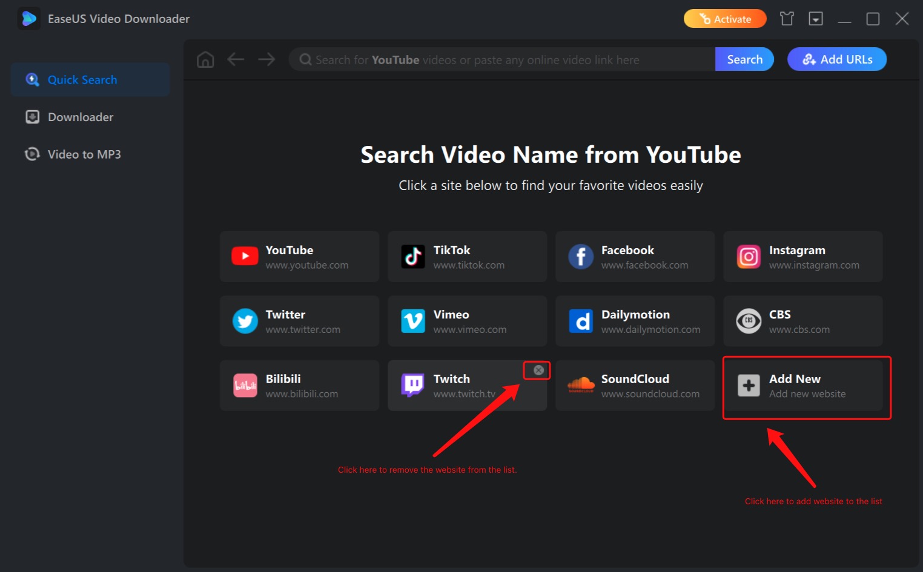923x572 pixels.
Task: Open the skin shirt icon in title bar
Action: click(x=787, y=19)
